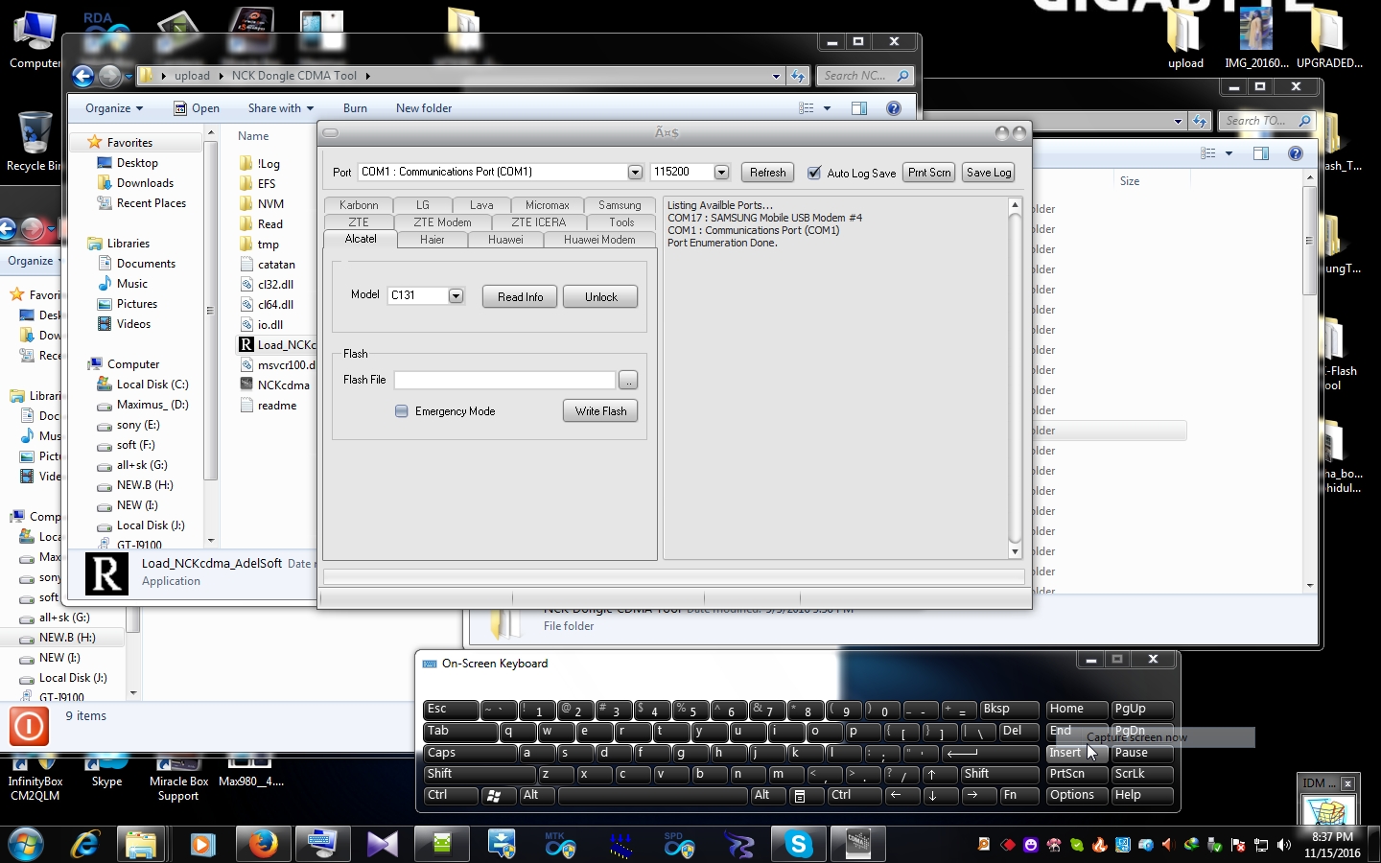Toggle the preview pane icon in NCK Explorer
The height and width of the screenshot is (863, 1381).
tap(859, 108)
